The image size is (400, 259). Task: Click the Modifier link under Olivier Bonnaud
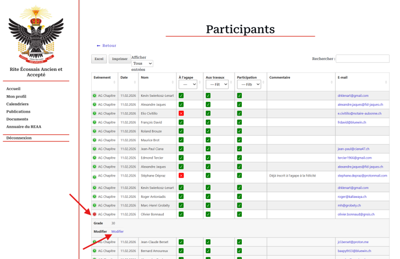[118, 232]
